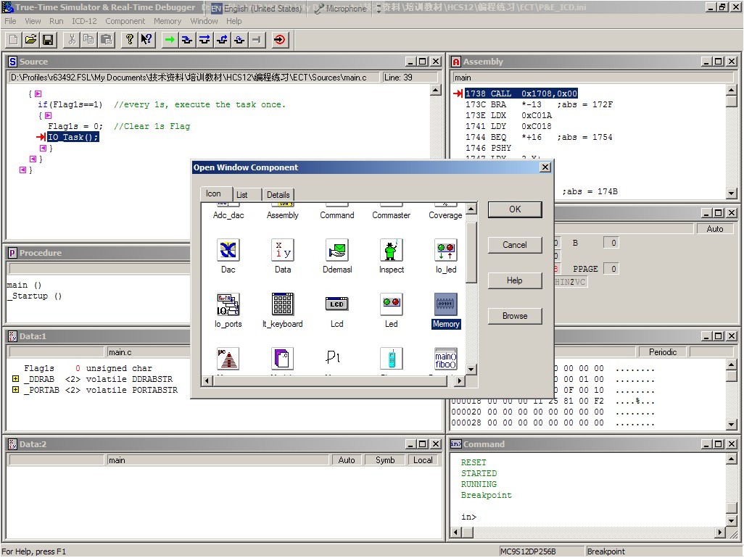Image resolution: width=744 pixels, height=558 pixels.
Task: Select the Memory component icon
Action: tap(445, 304)
